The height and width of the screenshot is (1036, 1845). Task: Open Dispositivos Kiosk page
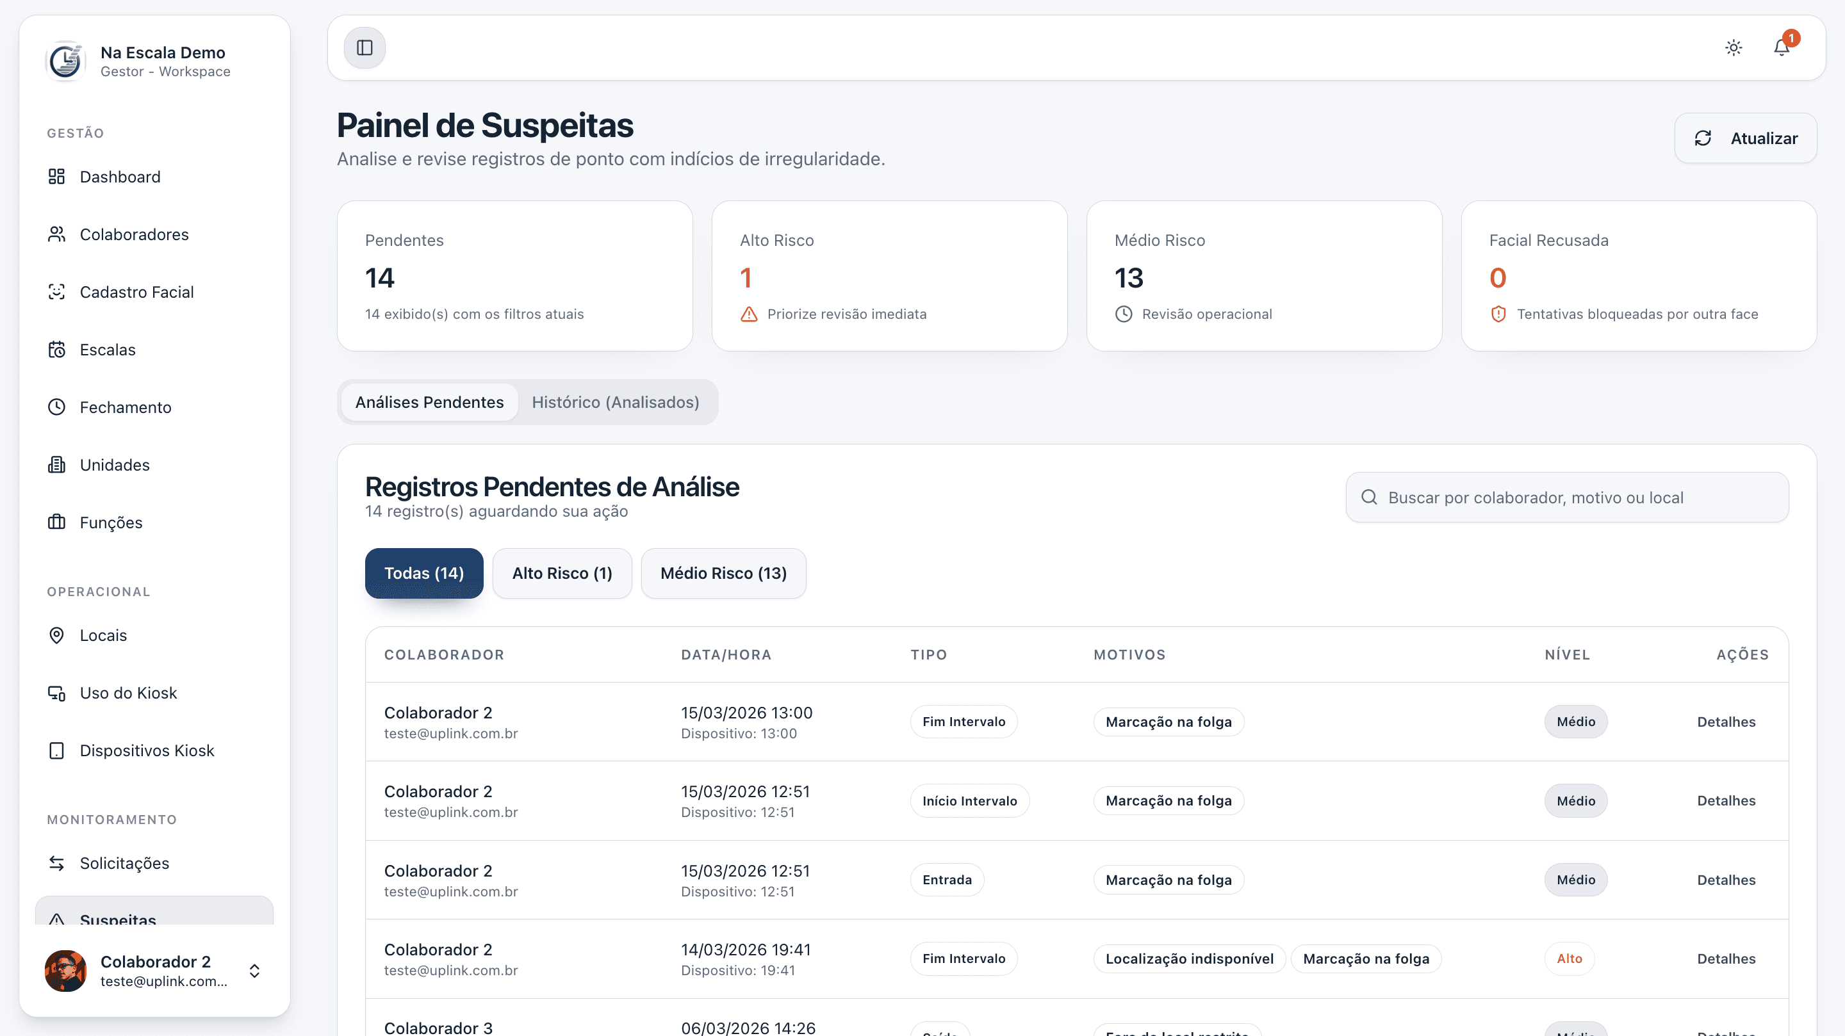click(146, 750)
